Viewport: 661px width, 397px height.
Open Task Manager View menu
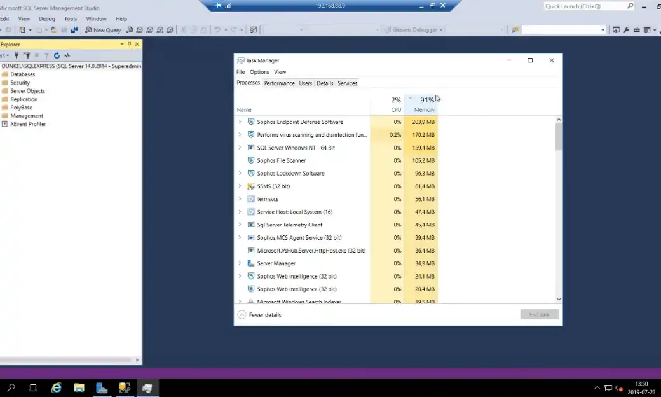pos(280,72)
